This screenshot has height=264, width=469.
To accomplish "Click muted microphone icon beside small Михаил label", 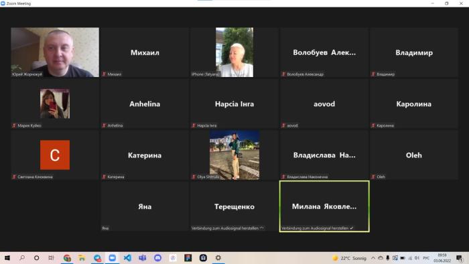I will pos(104,74).
